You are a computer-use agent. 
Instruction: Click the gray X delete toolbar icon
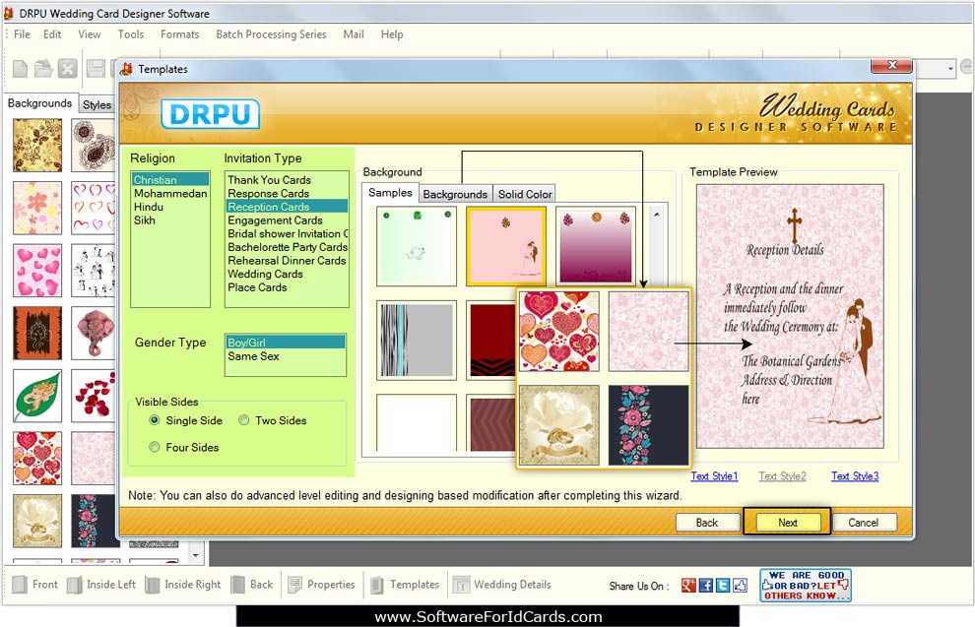[x=67, y=68]
